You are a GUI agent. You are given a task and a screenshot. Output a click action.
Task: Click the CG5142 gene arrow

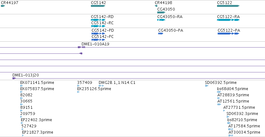click(98, 6)
